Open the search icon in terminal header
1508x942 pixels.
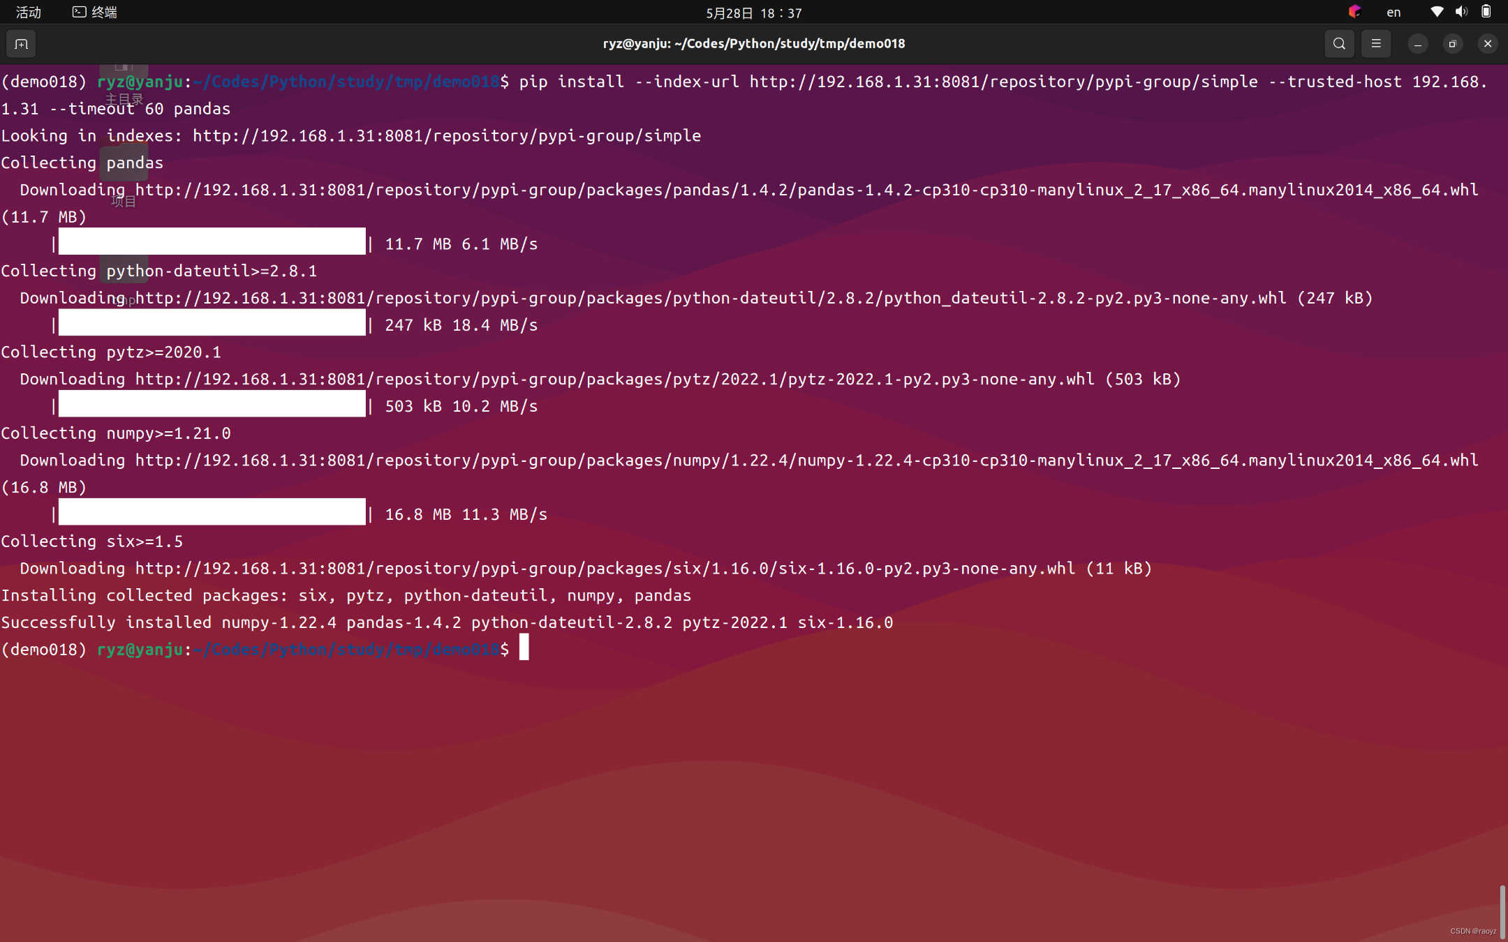click(x=1339, y=43)
